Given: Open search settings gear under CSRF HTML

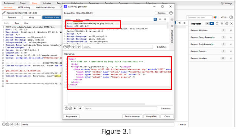Looking at the screenshot, I should [x=70, y=108].
